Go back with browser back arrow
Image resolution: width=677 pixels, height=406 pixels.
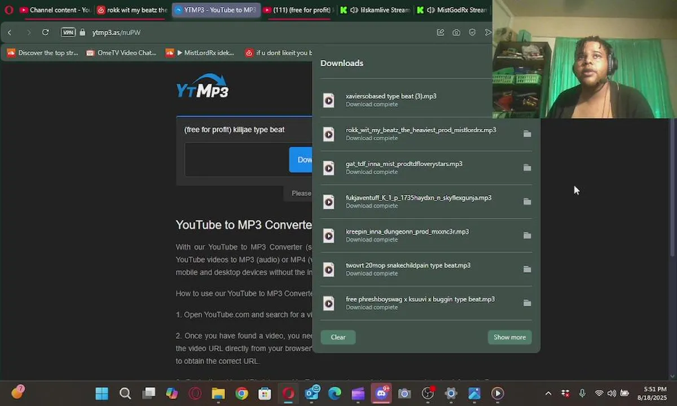pos(10,33)
